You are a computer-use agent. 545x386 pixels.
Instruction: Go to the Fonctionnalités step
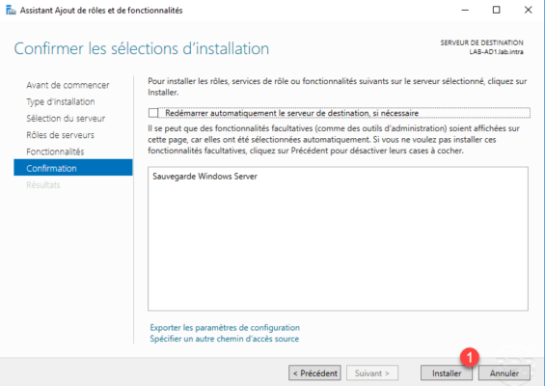click(55, 152)
